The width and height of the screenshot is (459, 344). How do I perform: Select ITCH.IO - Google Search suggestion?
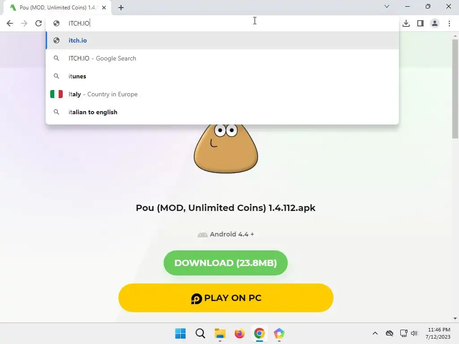(222, 58)
